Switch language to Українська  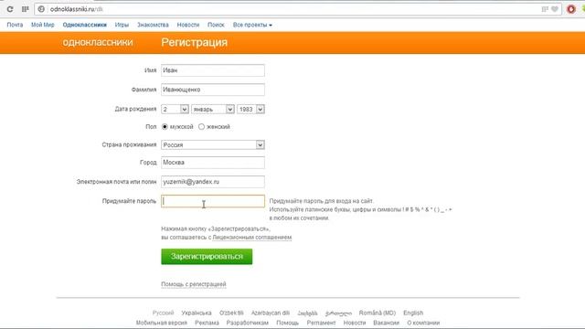coord(197,313)
